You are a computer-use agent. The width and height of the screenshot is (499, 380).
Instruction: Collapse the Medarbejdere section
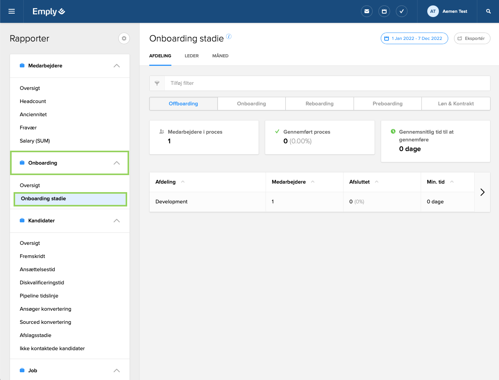(x=116, y=66)
